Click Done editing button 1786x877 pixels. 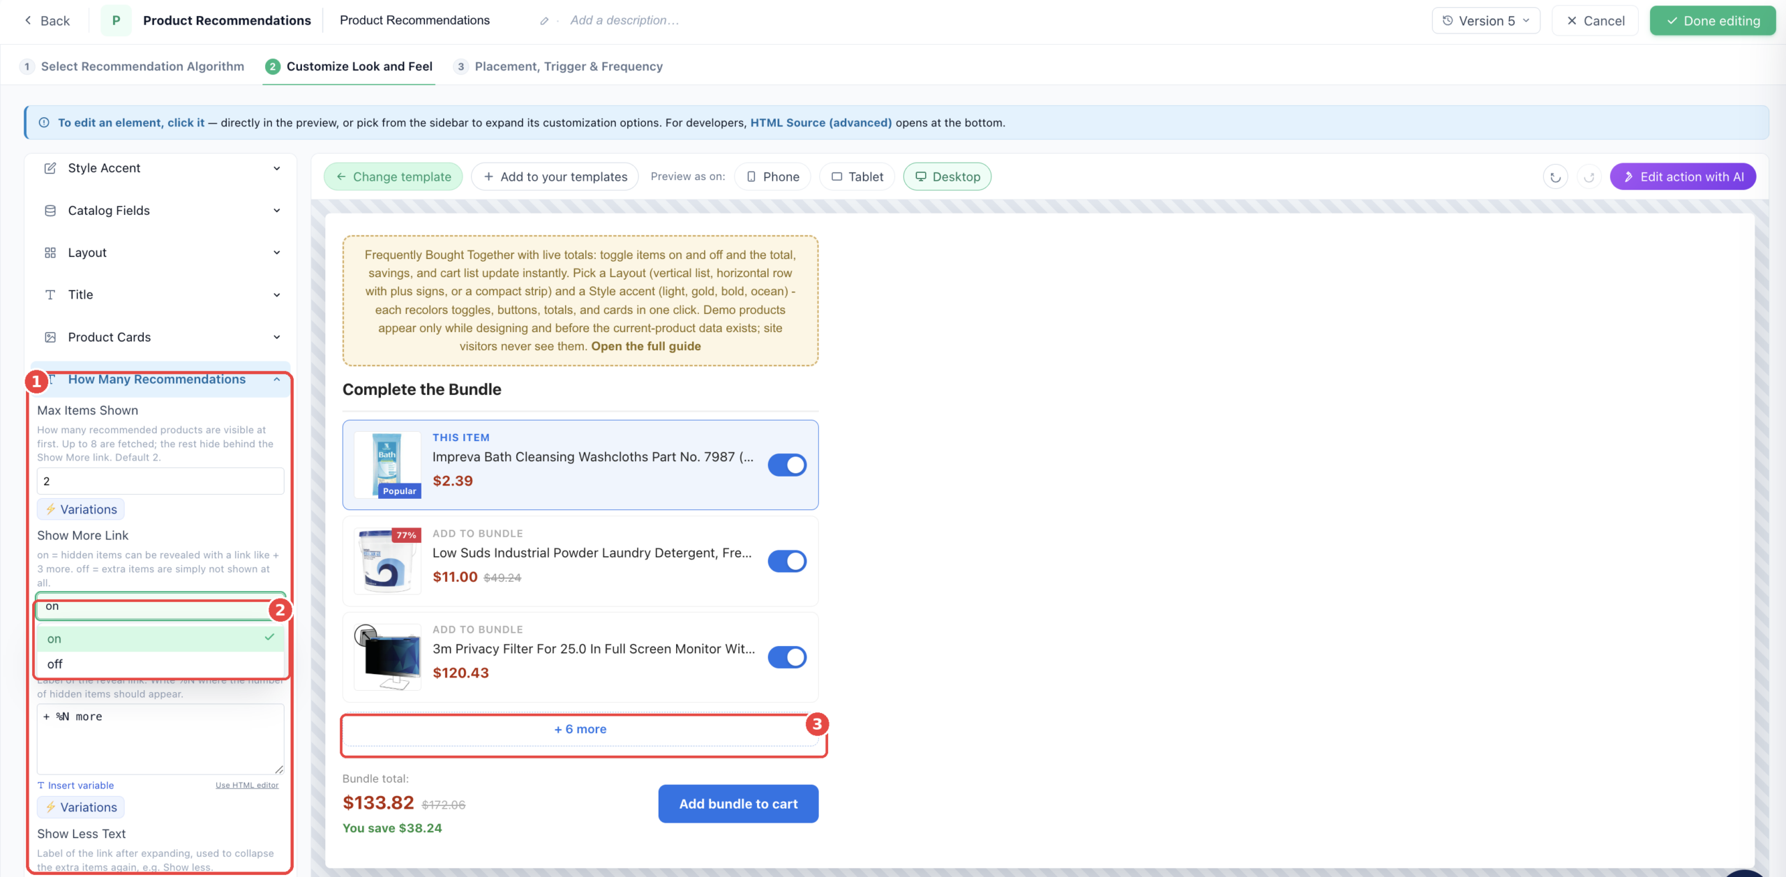tap(1713, 20)
